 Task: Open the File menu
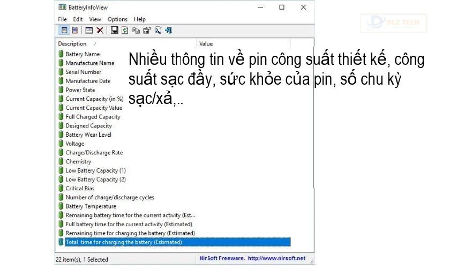pyautogui.click(x=62, y=19)
